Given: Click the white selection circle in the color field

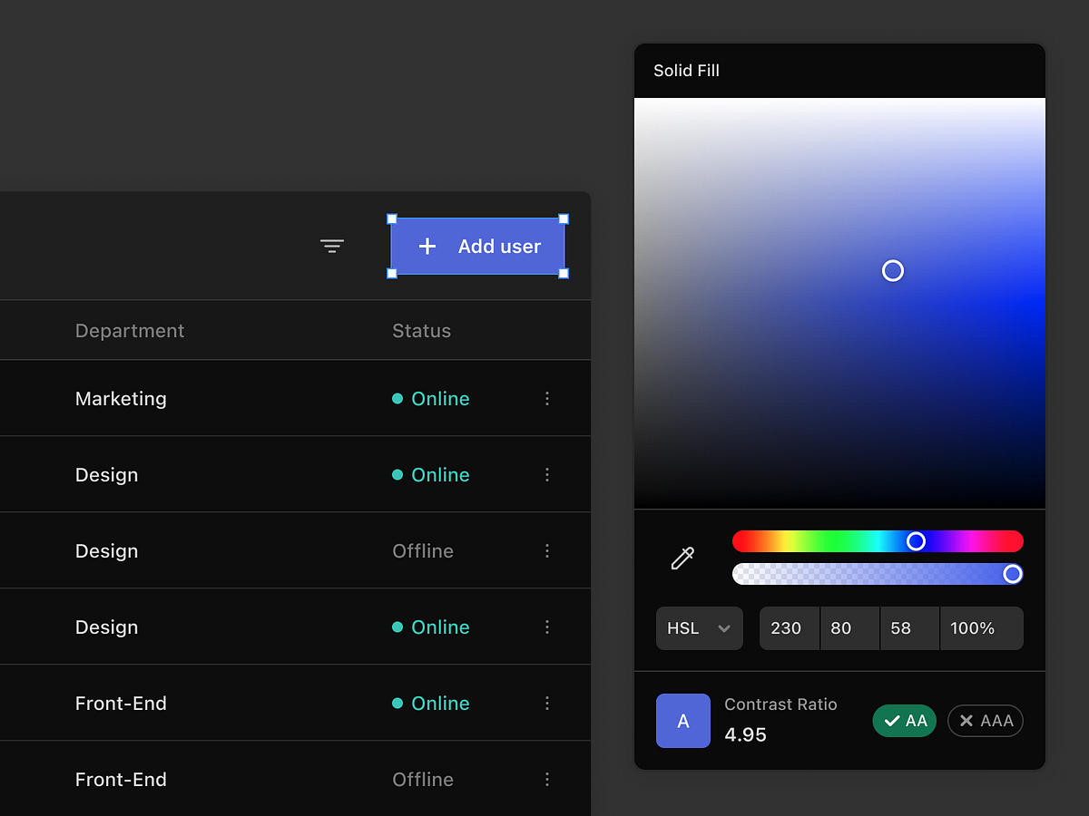Looking at the screenshot, I should click(892, 270).
